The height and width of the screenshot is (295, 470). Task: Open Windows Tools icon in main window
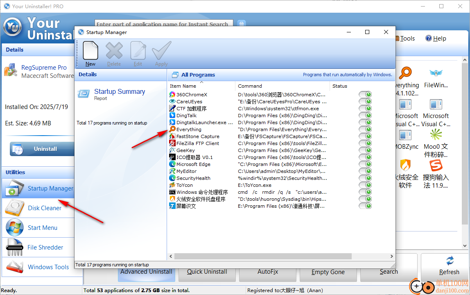point(14,267)
